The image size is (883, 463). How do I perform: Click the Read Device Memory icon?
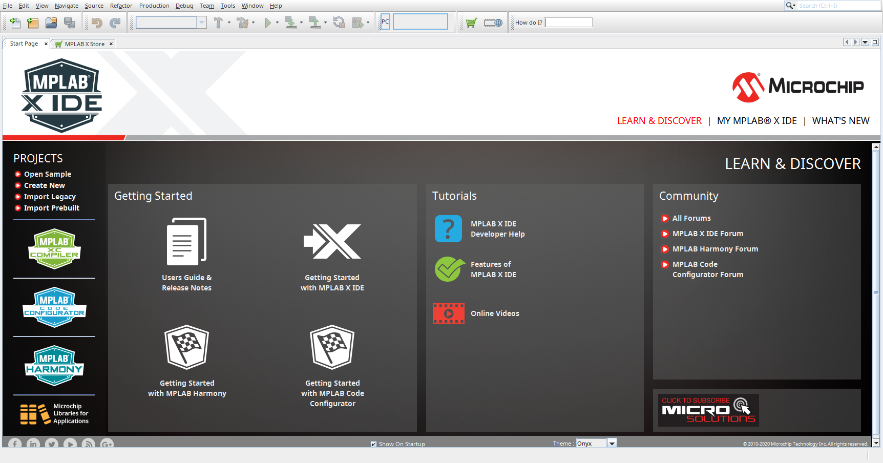(314, 23)
